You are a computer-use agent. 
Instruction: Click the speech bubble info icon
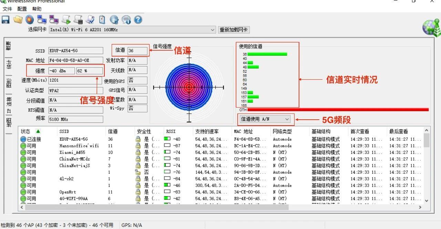[x=126, y=20]
